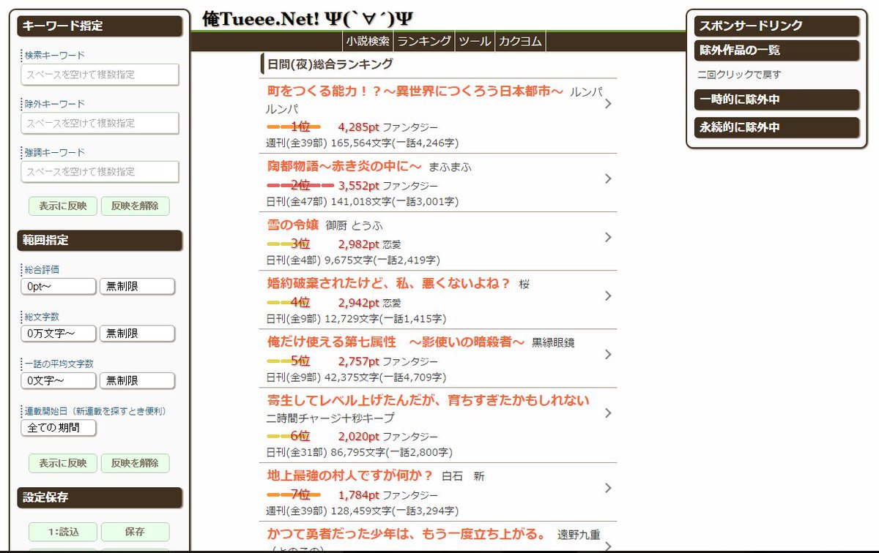Click the 設定保存 panel header

tap(100, 497)
